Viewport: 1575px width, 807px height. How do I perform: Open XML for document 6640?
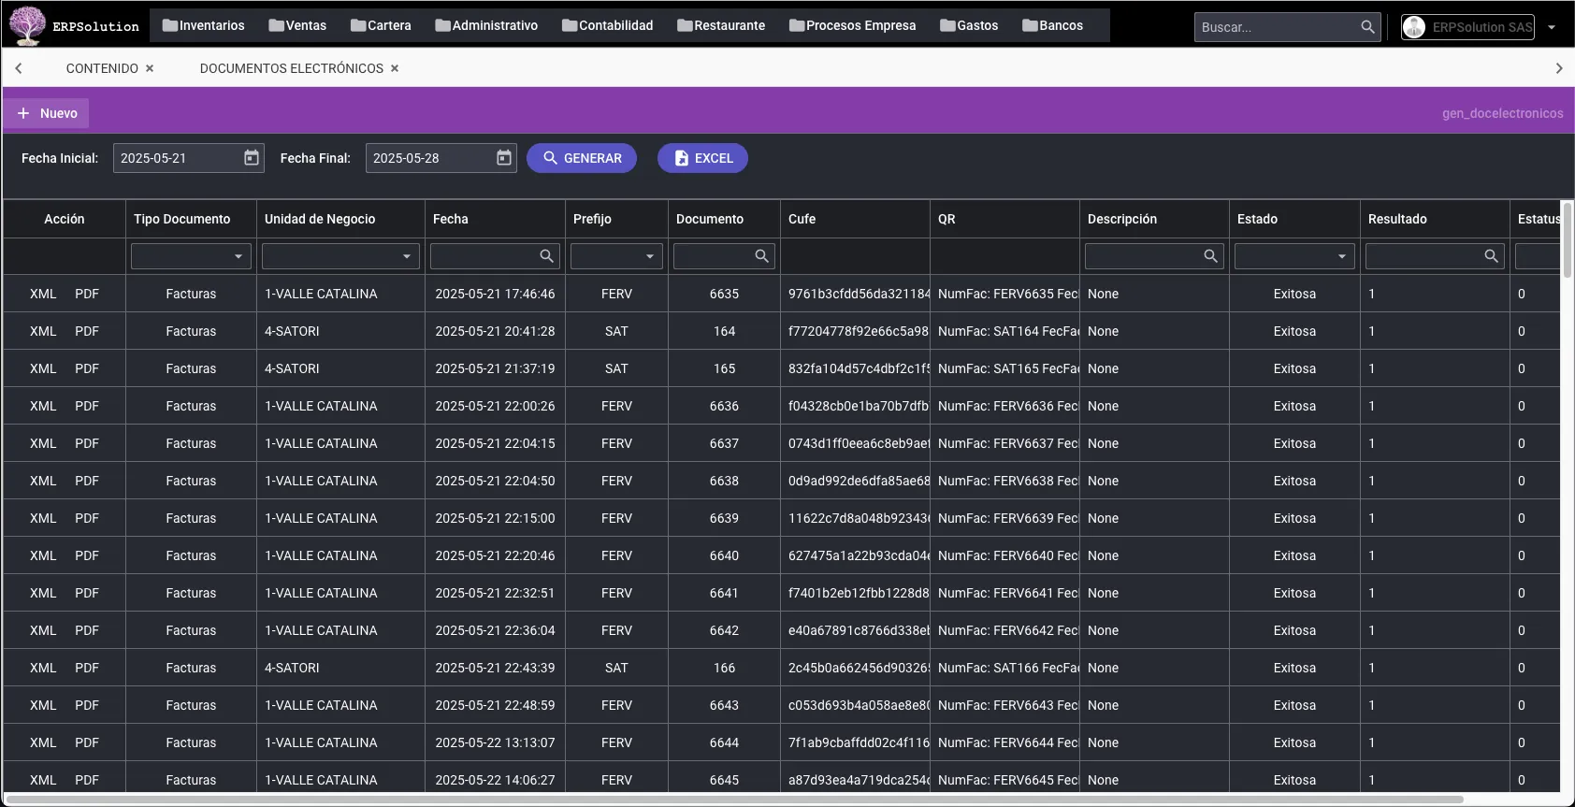pyautogui.click(x=43, y=555)
